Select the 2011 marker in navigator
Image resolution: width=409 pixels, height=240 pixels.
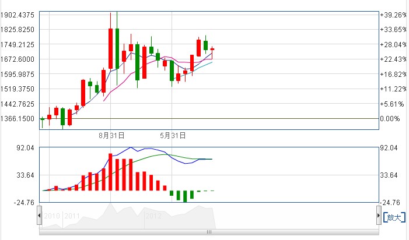(72, 216)
